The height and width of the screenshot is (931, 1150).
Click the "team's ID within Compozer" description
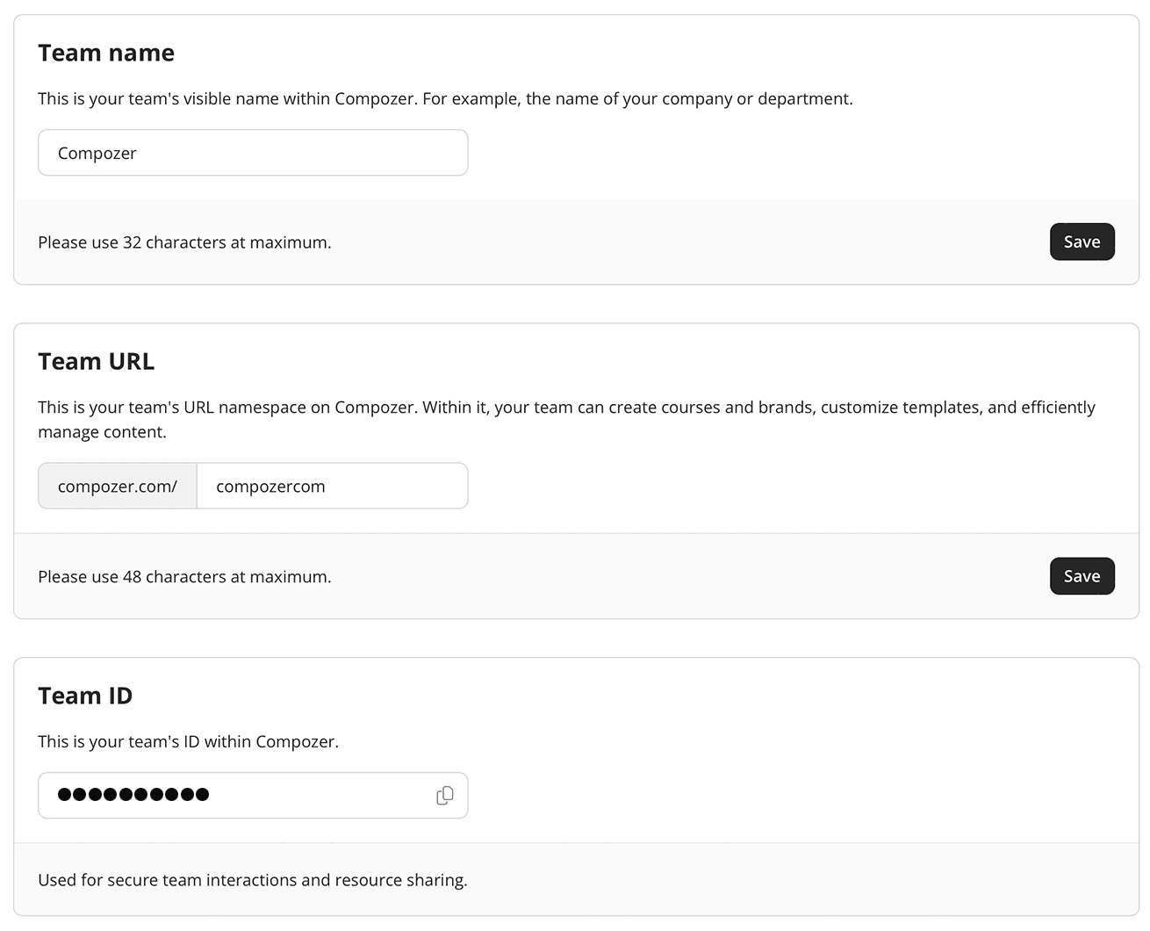(x=188, y=742)
